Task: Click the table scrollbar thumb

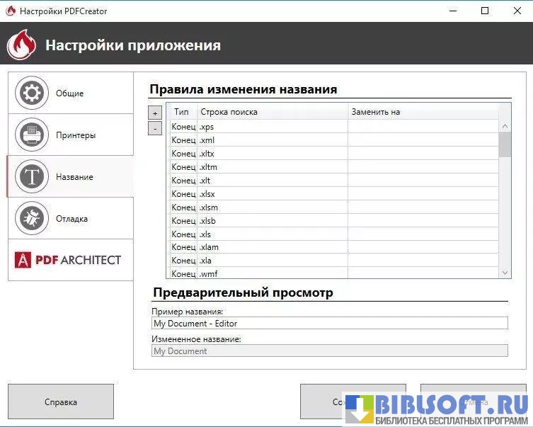Action: [505, 144]
